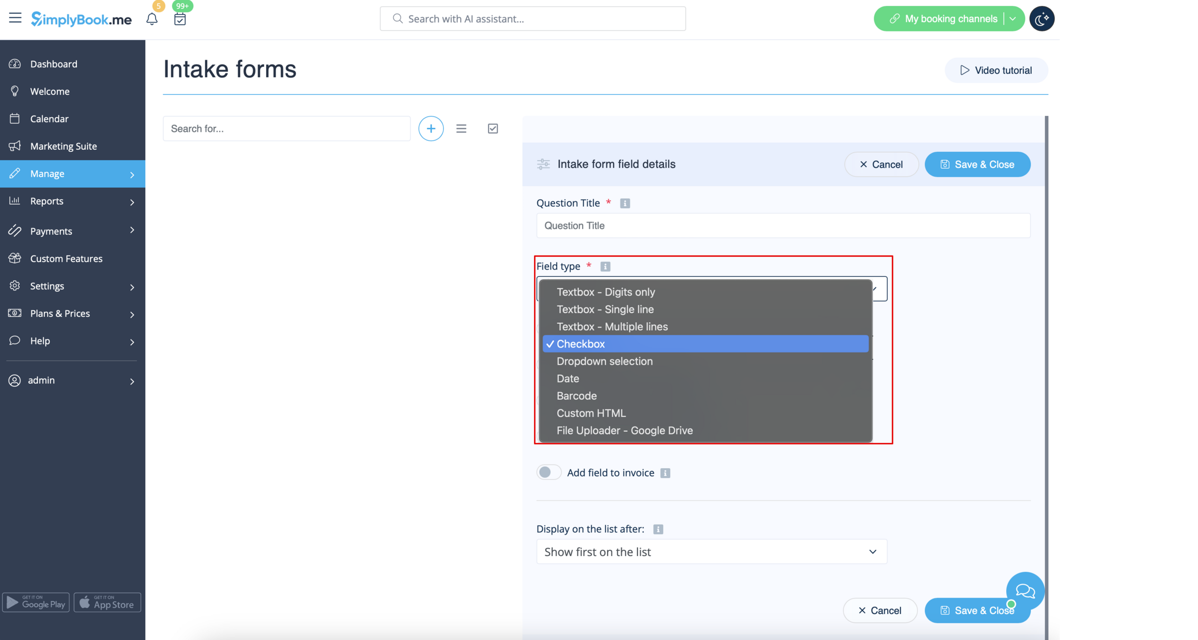
Task: Select Dropdown selection as the field type
Action: click(604, 361)
